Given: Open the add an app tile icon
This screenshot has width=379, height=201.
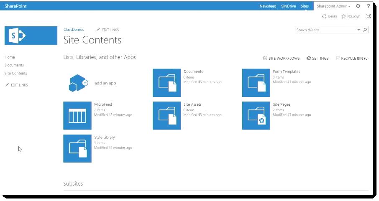Looking at the screenshot, I should (78, 83).
